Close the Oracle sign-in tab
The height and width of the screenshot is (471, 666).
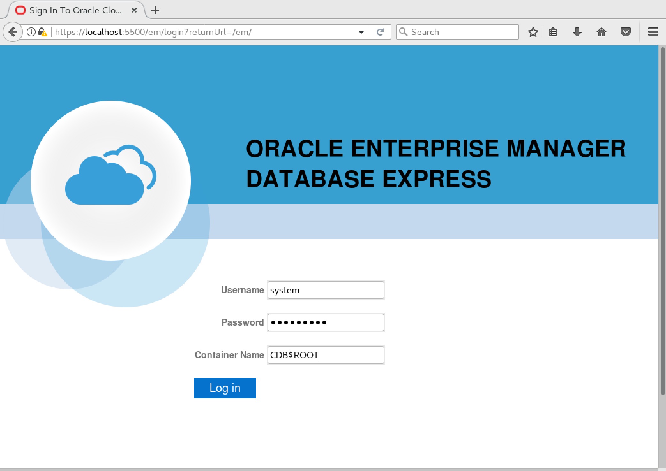(134, 10)
